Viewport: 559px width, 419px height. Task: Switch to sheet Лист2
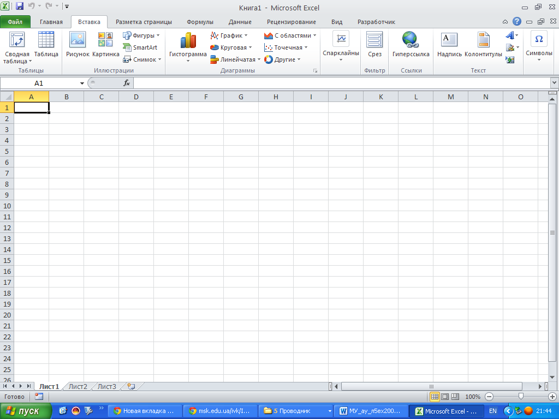point(78,387)
